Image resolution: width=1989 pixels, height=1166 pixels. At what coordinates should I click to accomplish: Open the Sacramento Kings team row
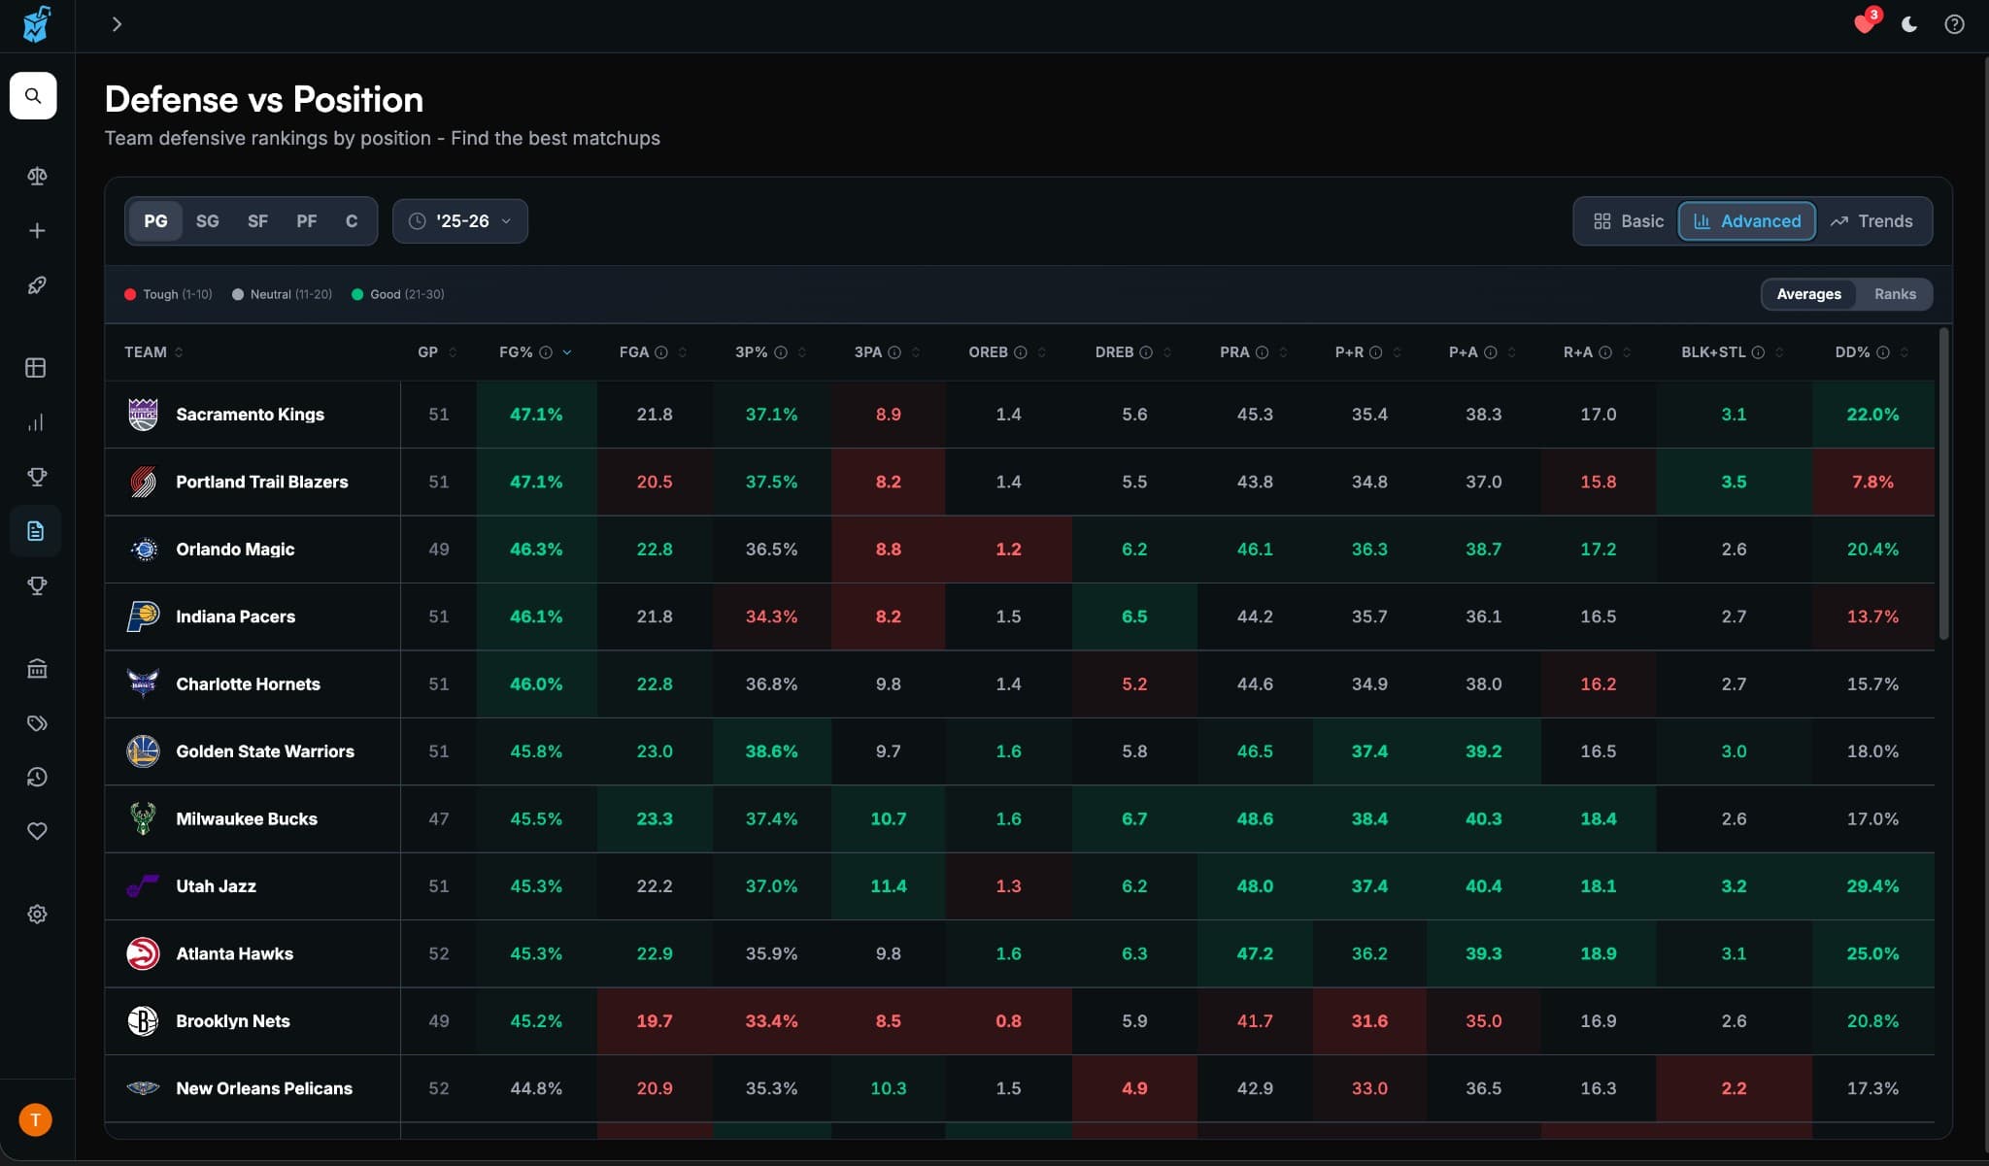coord(250,415)
